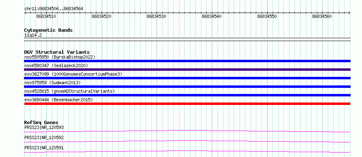
Task: Click the chr11:86834506..86834564 region label
Action: click(54, 9)
